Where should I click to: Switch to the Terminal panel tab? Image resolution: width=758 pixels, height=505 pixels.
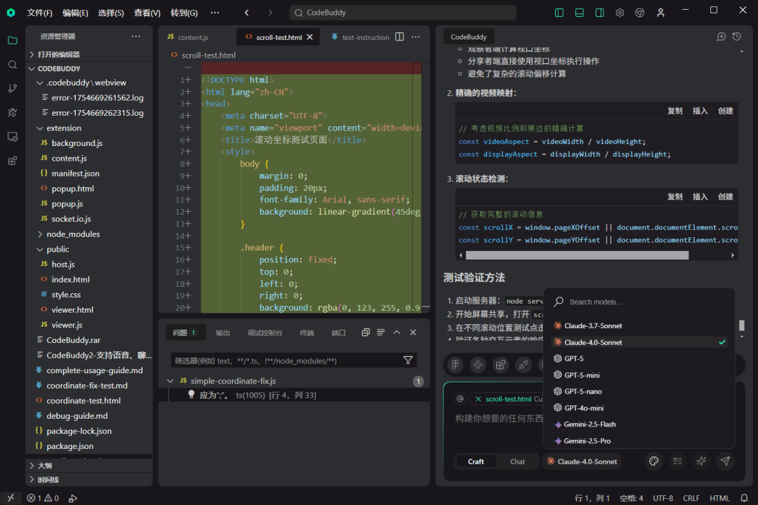307,332
